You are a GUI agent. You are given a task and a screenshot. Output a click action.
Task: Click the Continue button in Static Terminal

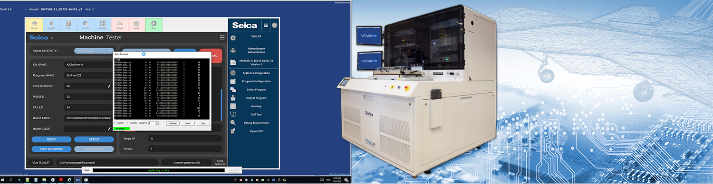[173, 123]
